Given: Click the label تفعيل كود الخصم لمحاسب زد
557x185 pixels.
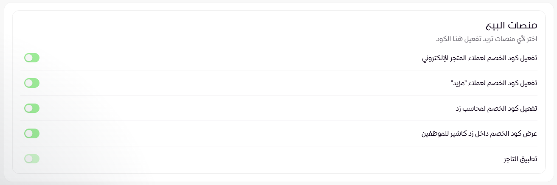Looking at the screenshot, I should [x=496, y=108].
